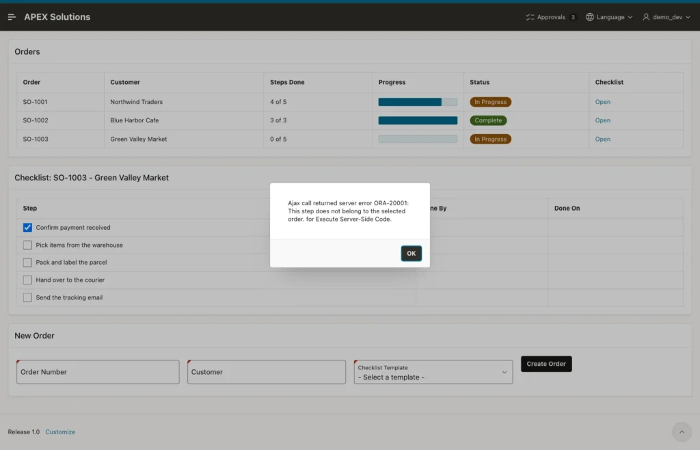Click the Approvals checklist icon
Screen dimensions: 700x450
(530, 17)
